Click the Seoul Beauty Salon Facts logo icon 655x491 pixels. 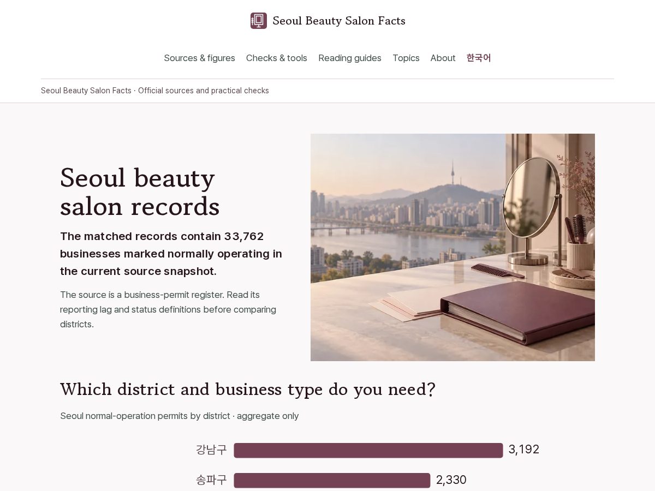tap(259, 21)
